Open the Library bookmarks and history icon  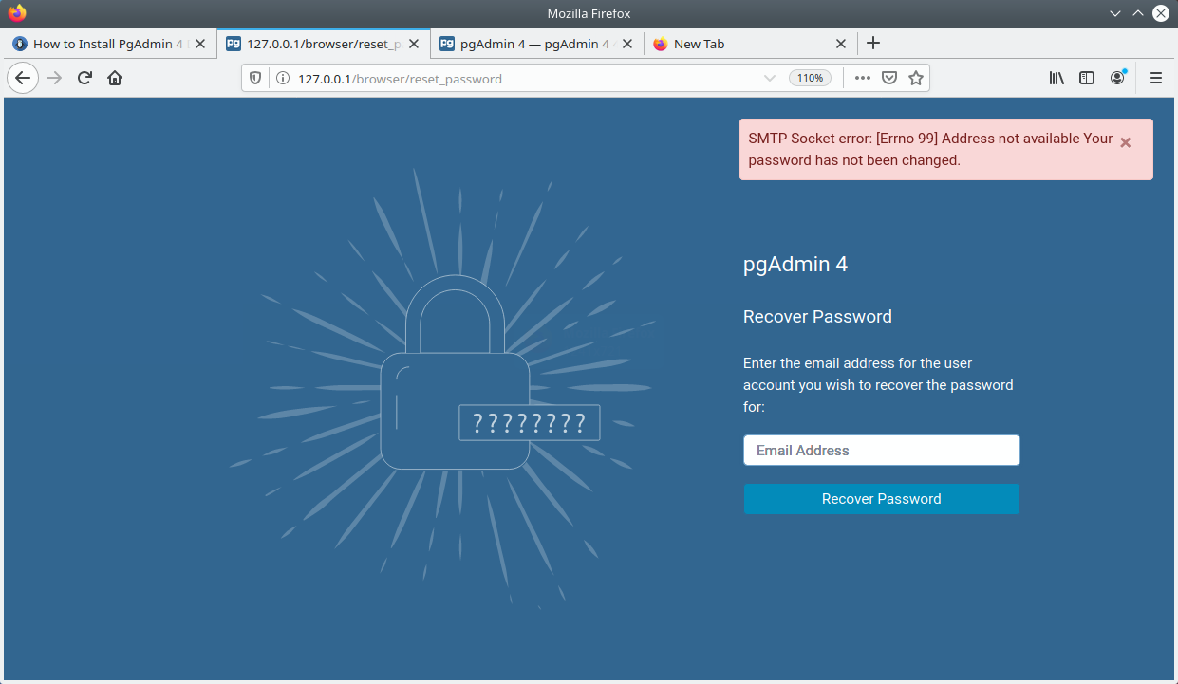(x=1056, y=78)
